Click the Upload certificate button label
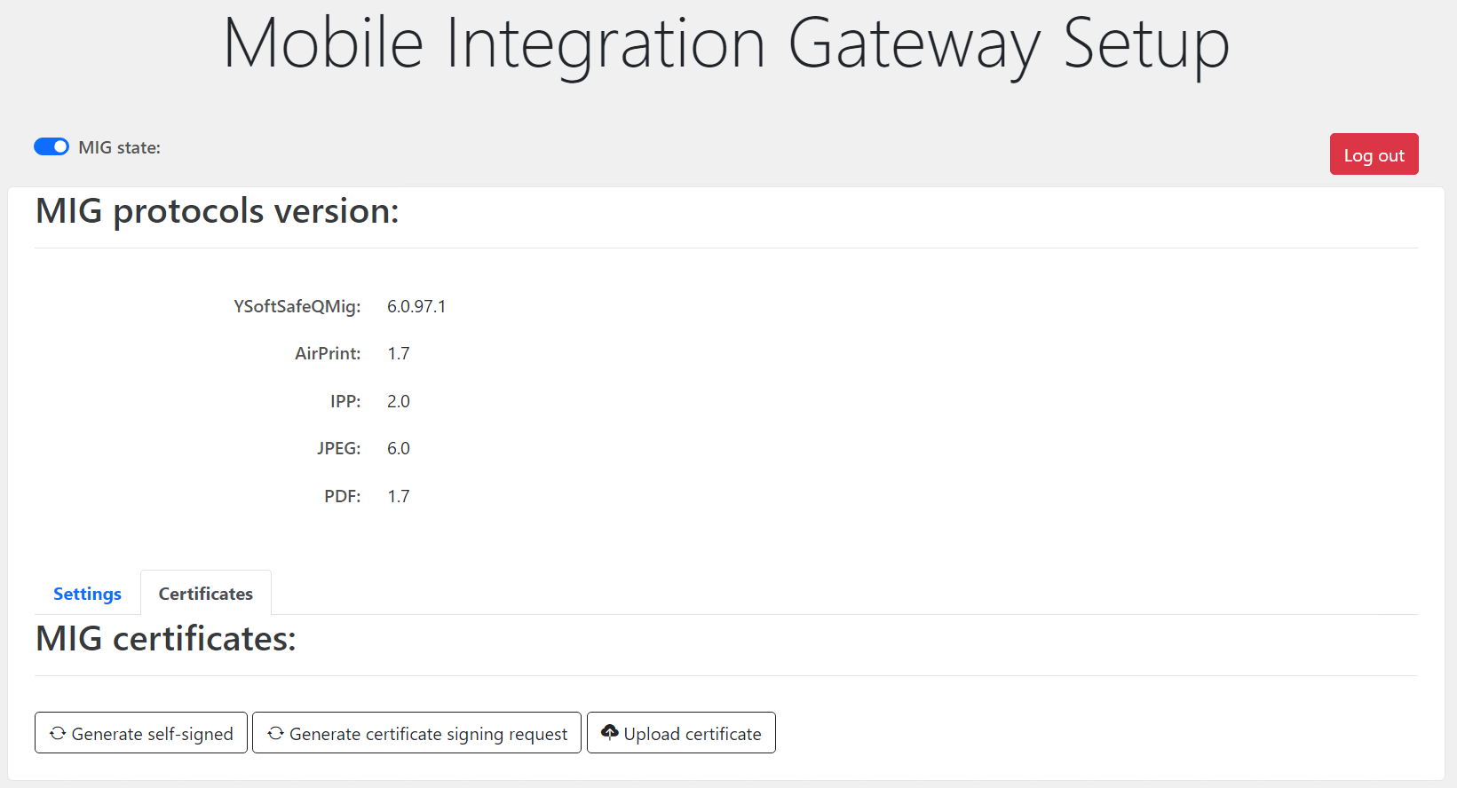 tap(693, 734)
